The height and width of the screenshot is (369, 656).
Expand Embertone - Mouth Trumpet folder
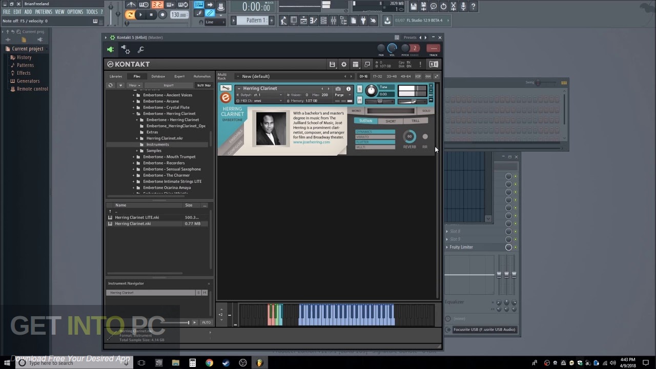tap(134, 157)
